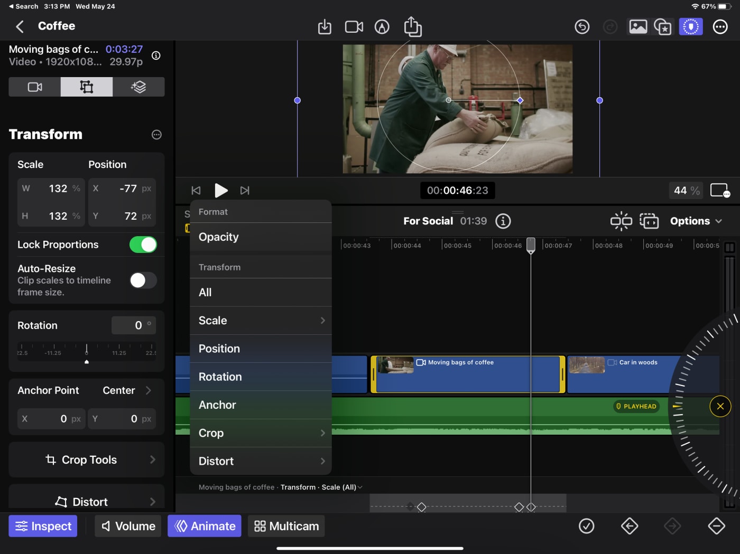Switch to the transform inspector tab
This screenshot has height=554, width=740.
pyautogui.click(x=87, y=87)
